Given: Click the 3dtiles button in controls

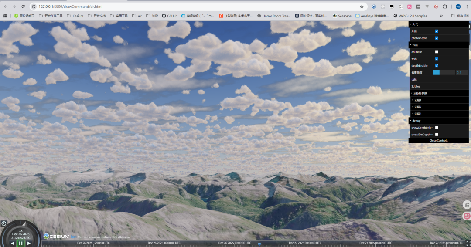Looking at the screenshot, I should (x=439, y=86).
